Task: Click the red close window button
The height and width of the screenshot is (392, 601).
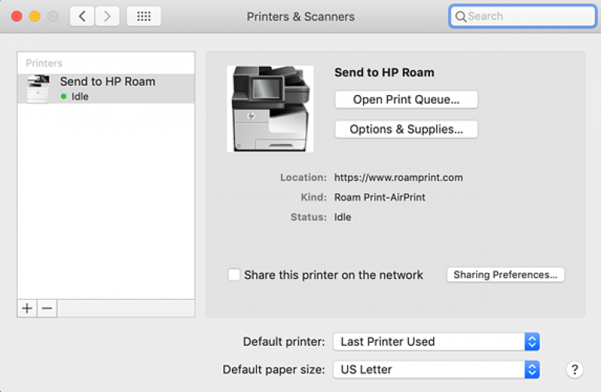Action: coord(16,16)
